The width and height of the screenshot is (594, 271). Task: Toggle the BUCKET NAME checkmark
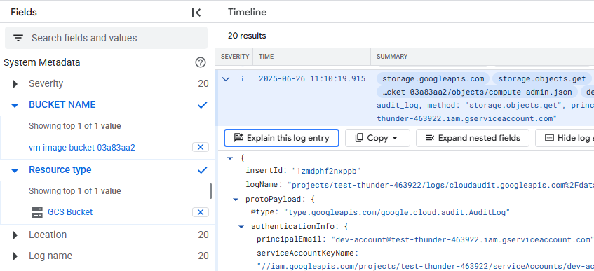coord(203,105)
